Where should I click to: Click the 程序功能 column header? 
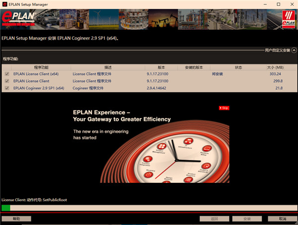[41, 67]
